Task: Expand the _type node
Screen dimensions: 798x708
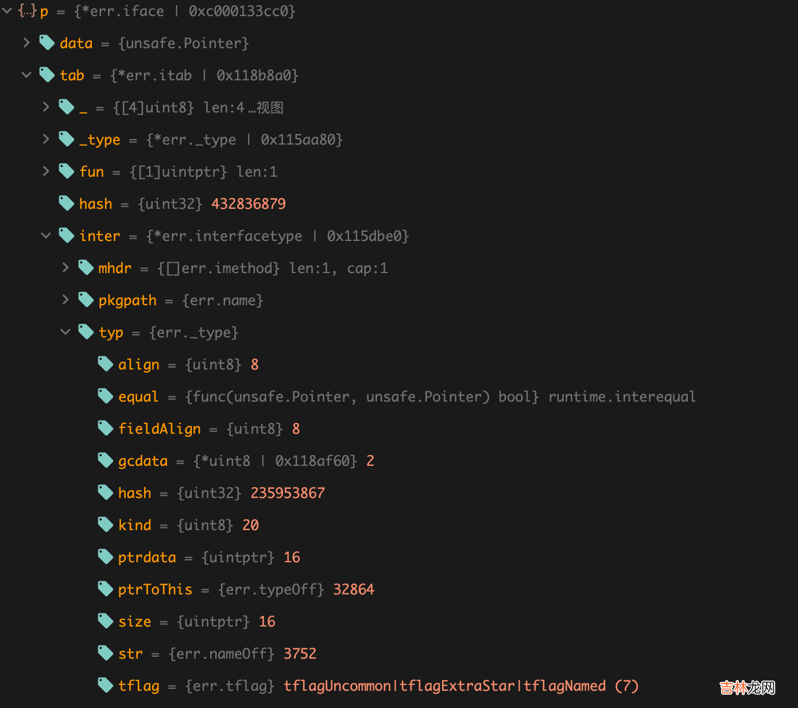Action: point(46,139)
